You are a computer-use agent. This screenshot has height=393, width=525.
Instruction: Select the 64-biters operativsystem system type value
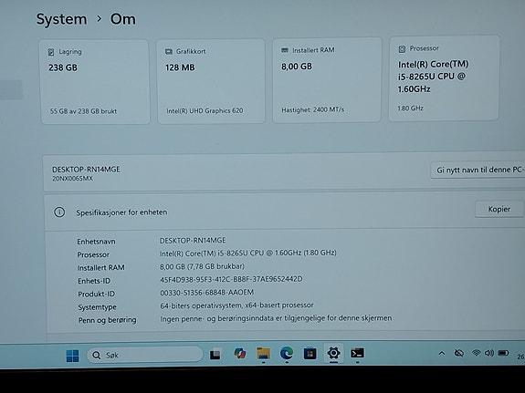point(236,305)
